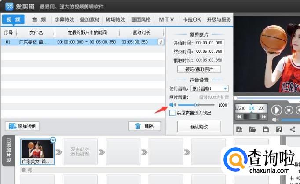Save project floppy disk icon
300x184 pixels.
pos(266,129)
